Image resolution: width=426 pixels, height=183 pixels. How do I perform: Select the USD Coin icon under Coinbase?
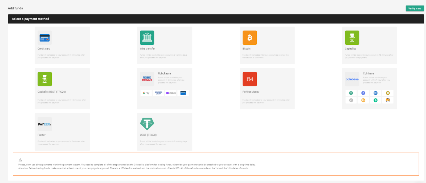coord(375,93)
